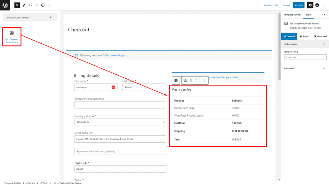The width and height of the screenshot is (329, 185).
Task: Click the Table Heading input field
Action: (x=305, y=57)
